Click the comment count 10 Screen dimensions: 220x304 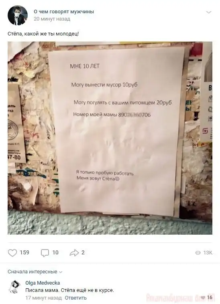(55, 252)
